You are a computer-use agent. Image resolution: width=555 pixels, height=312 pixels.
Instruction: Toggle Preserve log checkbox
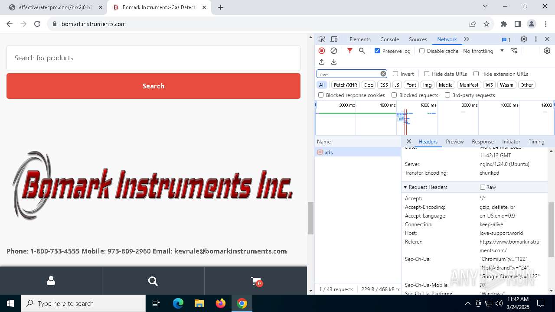click(377, 51)
